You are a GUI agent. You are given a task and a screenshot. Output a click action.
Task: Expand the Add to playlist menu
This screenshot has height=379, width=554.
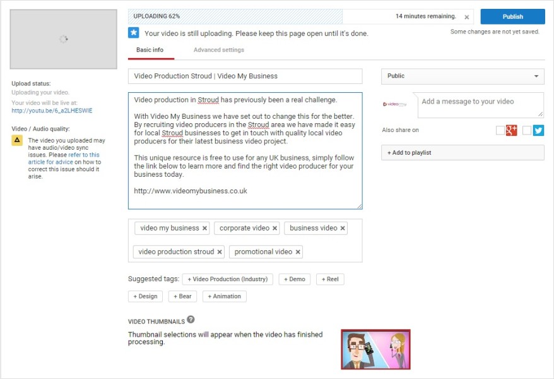point(463,153)
